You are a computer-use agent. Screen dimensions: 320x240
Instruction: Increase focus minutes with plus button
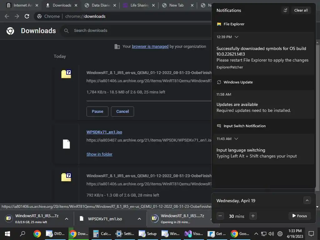click(x=253, y=216)
